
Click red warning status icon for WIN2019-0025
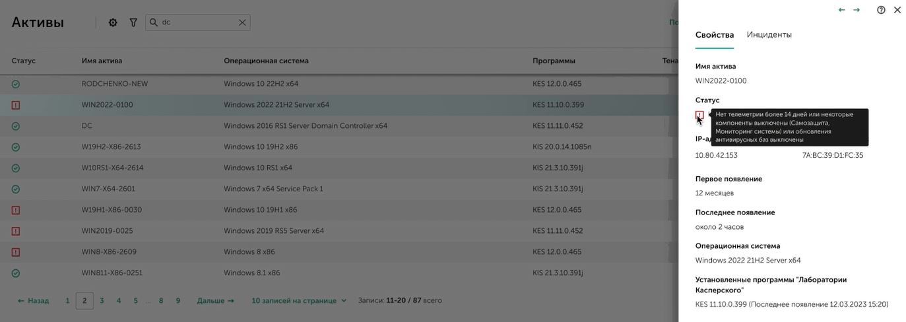[16, 231]
